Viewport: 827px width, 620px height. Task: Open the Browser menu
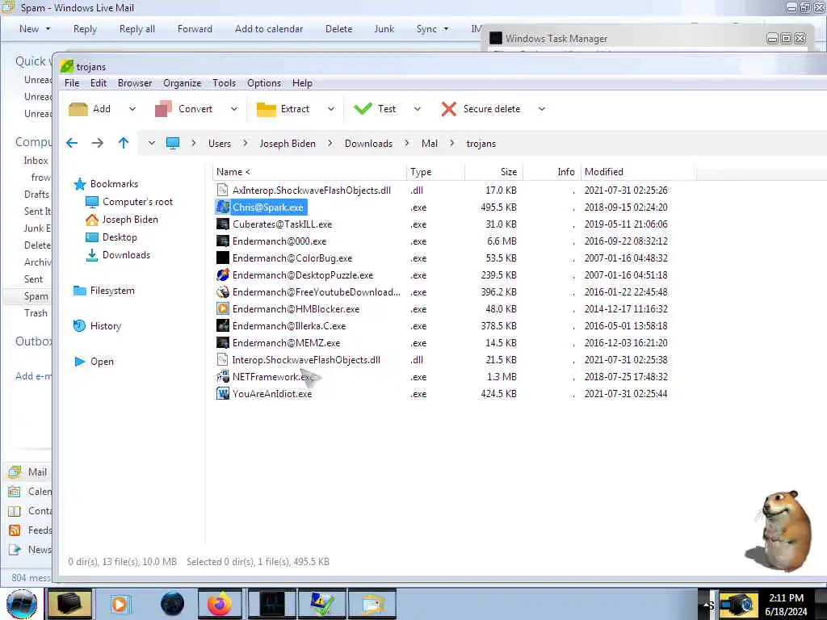(x=135, y=83)
